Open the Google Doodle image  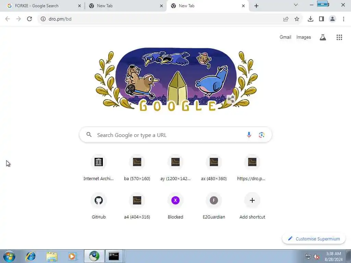pos(176,79)
